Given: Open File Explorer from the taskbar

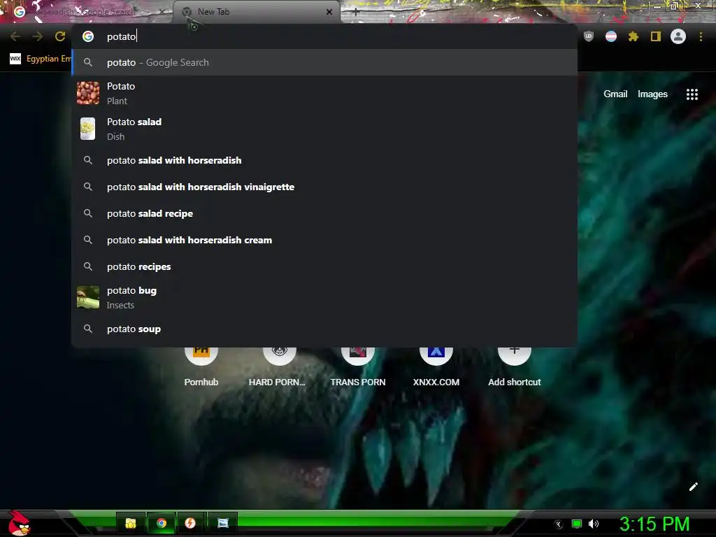Looking at the screenshot, I should tap(131, 523).
